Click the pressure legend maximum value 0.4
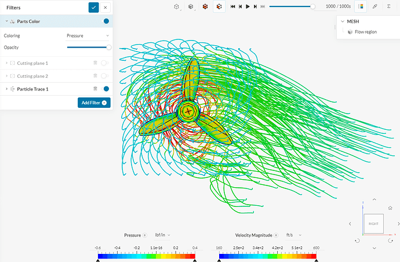The width and height of the screenshot is (400, 262). 195,248
